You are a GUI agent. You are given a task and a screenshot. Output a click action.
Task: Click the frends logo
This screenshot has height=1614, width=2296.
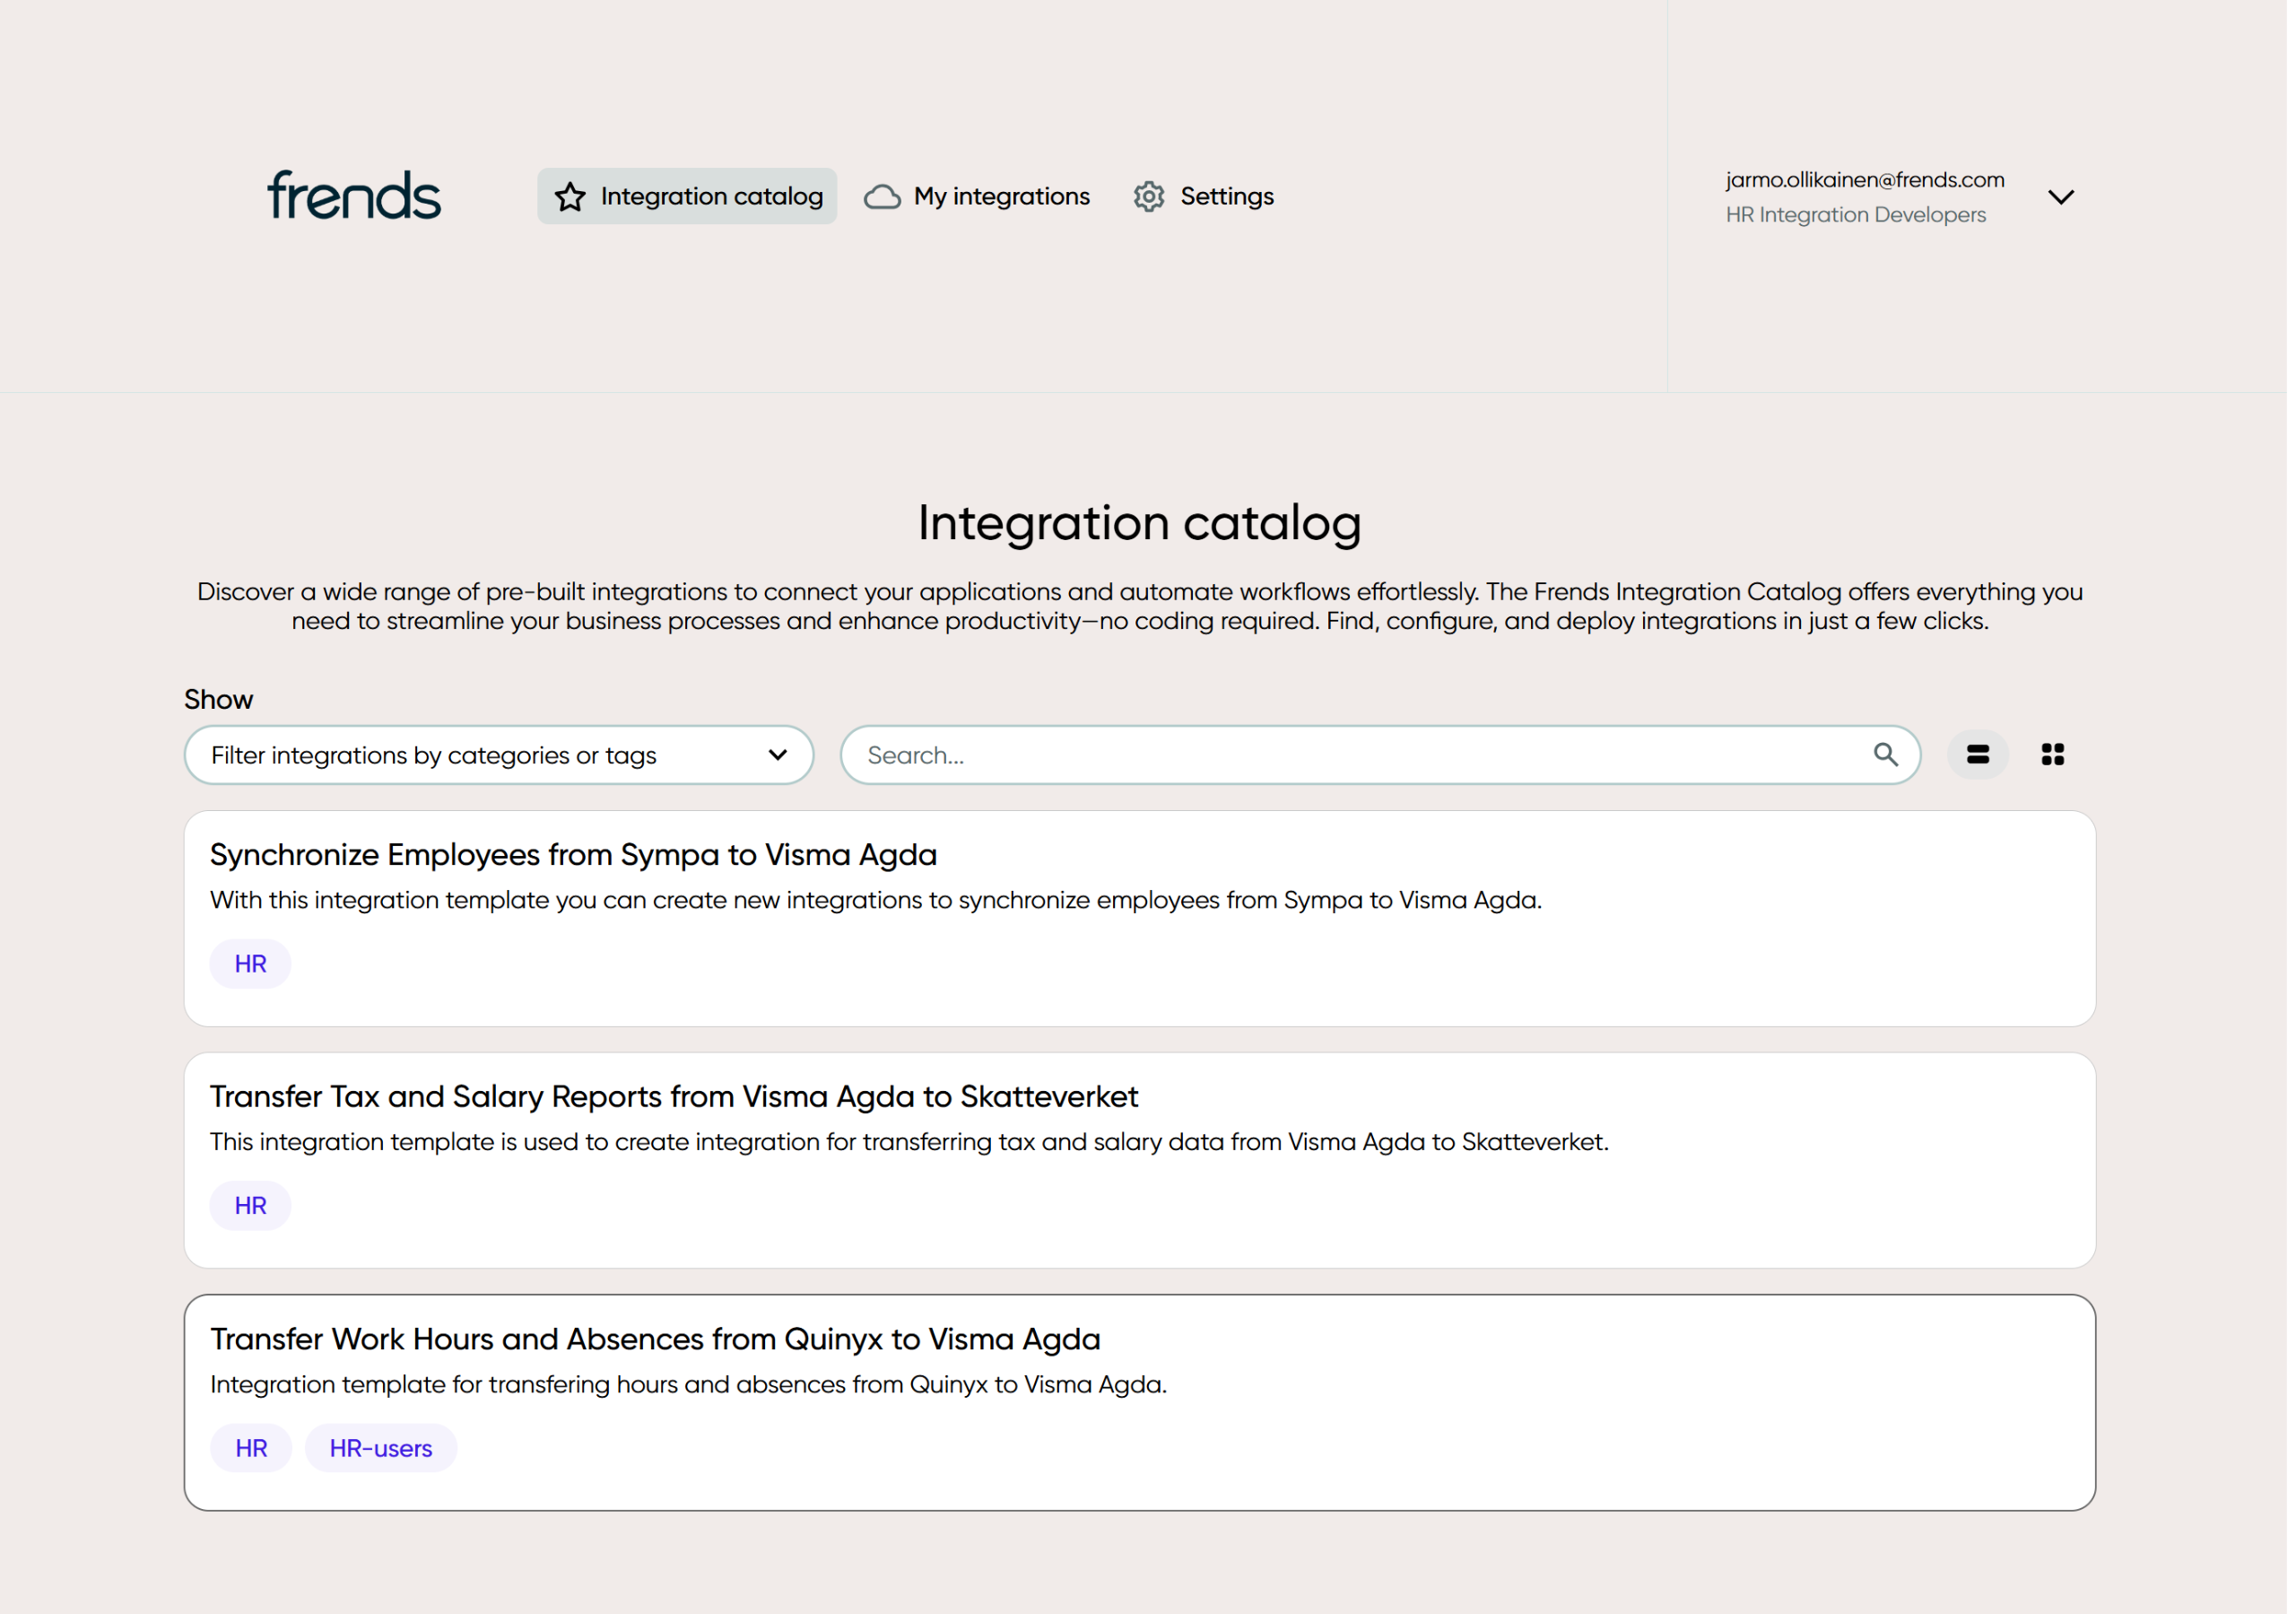354,195
